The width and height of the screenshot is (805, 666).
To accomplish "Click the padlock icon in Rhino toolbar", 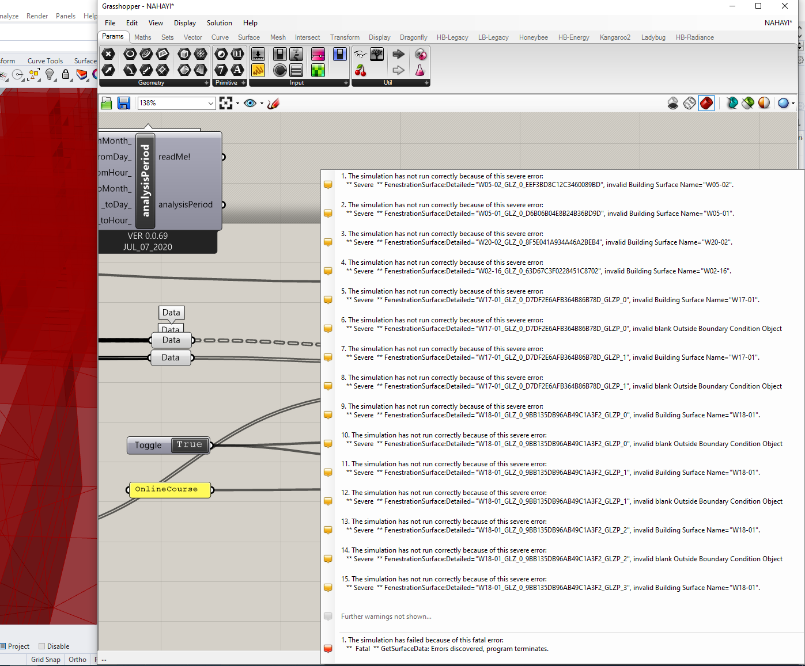I will pos(66,74).
